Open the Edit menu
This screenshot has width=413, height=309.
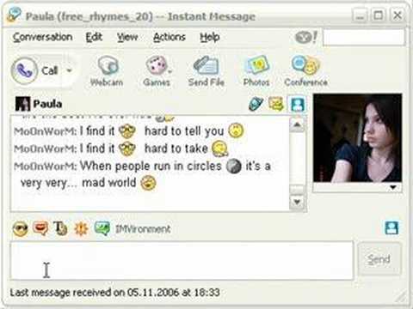pos(94,37)
